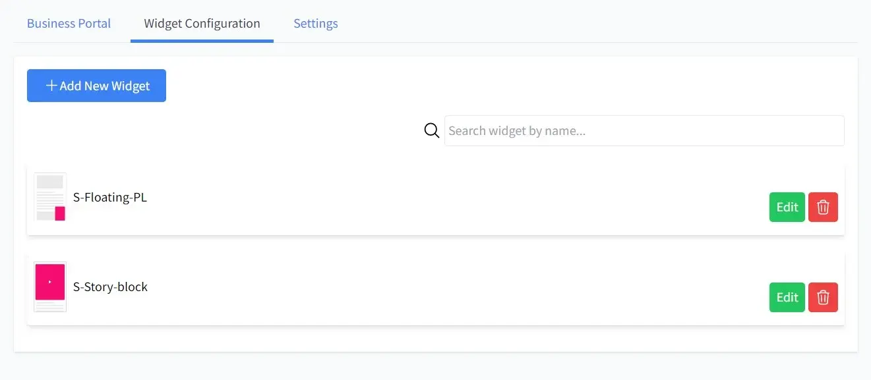Click the widget search input field
Image resolution: width=871 pixels, height=380 pixels.
coord(644,130)
